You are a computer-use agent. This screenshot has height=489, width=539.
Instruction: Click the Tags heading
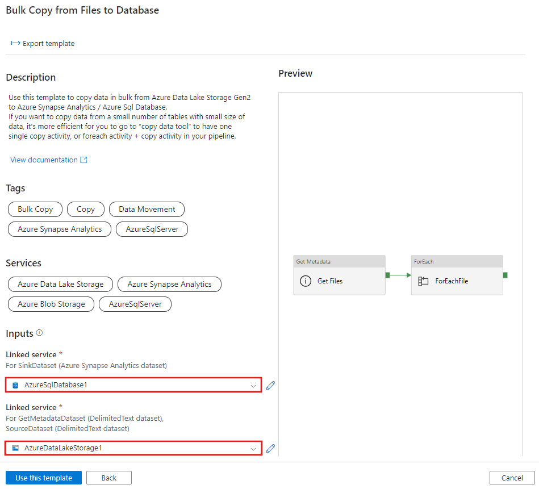click(x=15, y=189)
